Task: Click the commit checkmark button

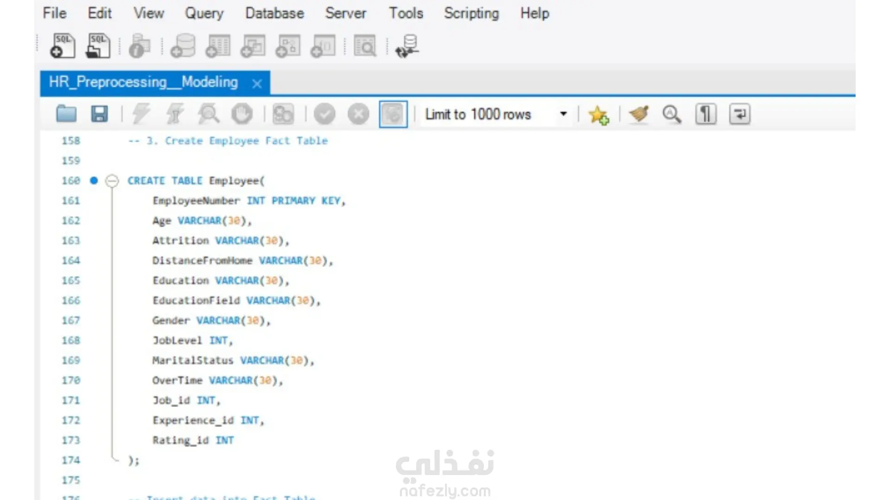Action: pos(324,114)
